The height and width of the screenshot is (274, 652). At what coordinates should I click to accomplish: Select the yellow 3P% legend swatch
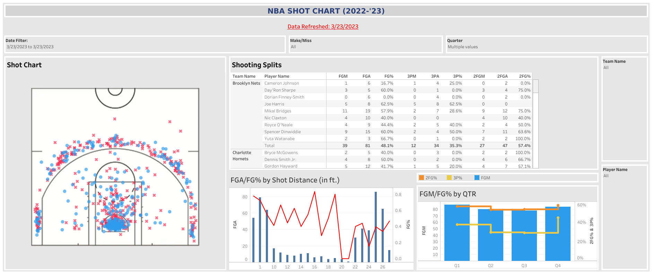449,178
